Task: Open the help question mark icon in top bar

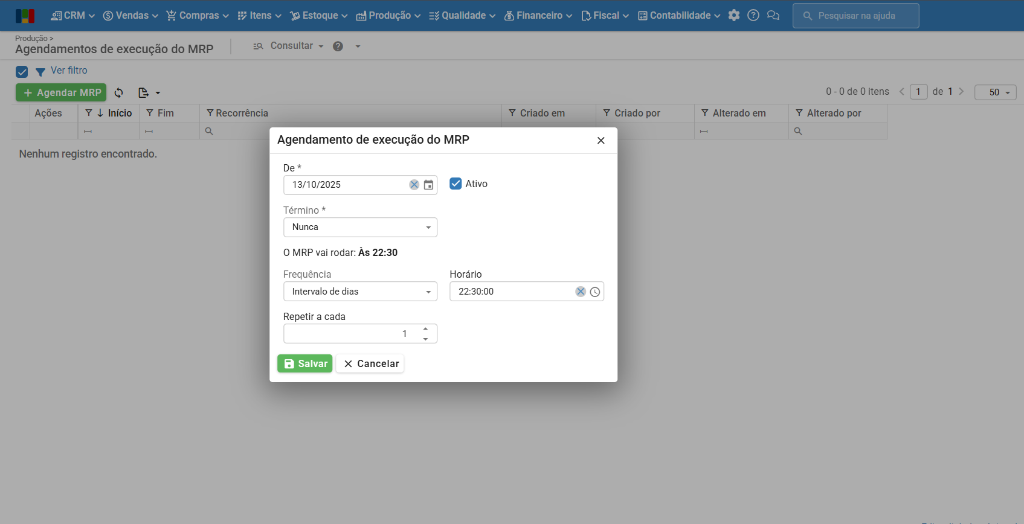Action: click(x=753, y=16)
